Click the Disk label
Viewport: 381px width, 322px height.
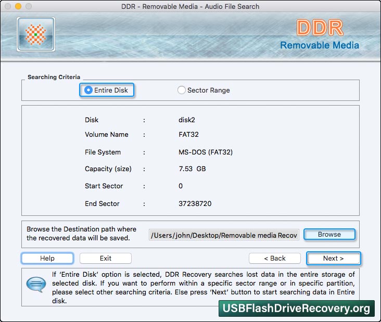[x=92, y=120]
